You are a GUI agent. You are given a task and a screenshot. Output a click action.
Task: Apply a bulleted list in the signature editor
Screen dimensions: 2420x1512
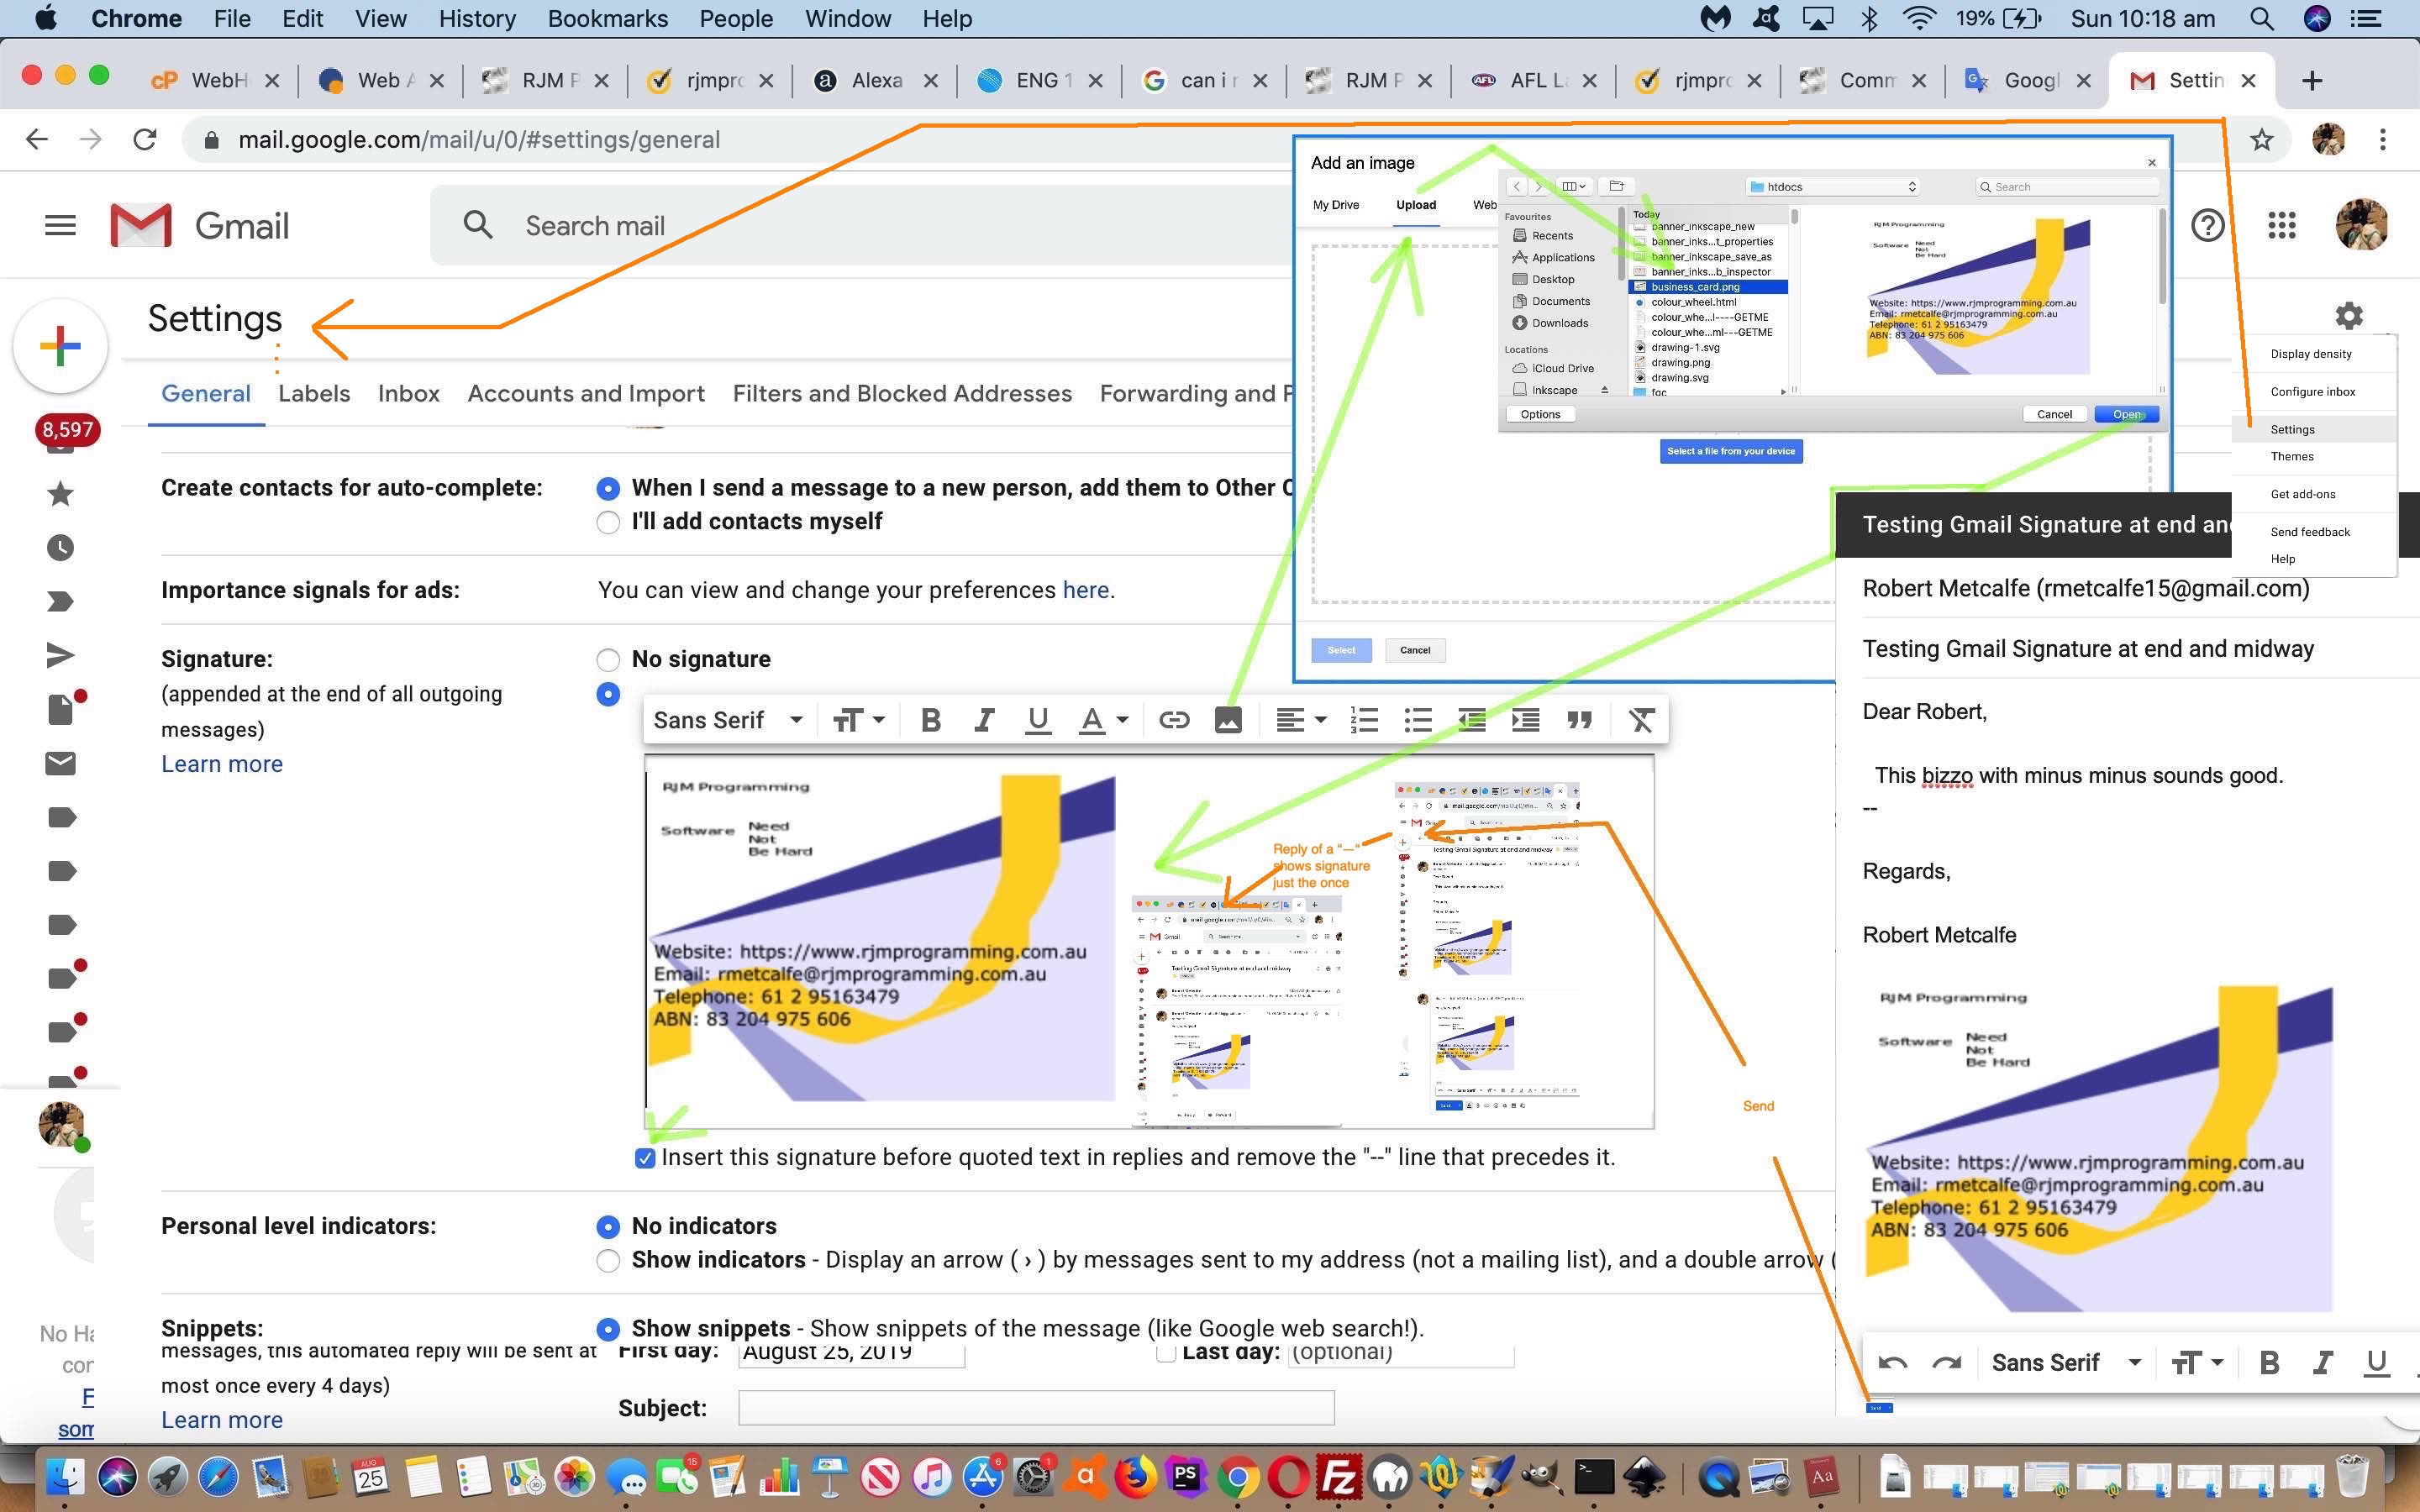coord(1418,720)
